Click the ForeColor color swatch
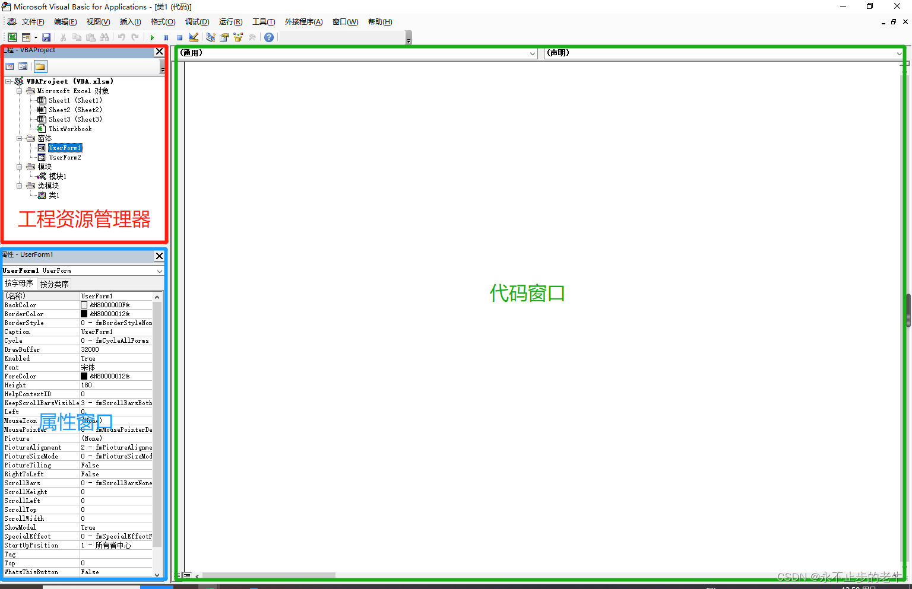This screenshot has width=912, height=589. [84, 376]
